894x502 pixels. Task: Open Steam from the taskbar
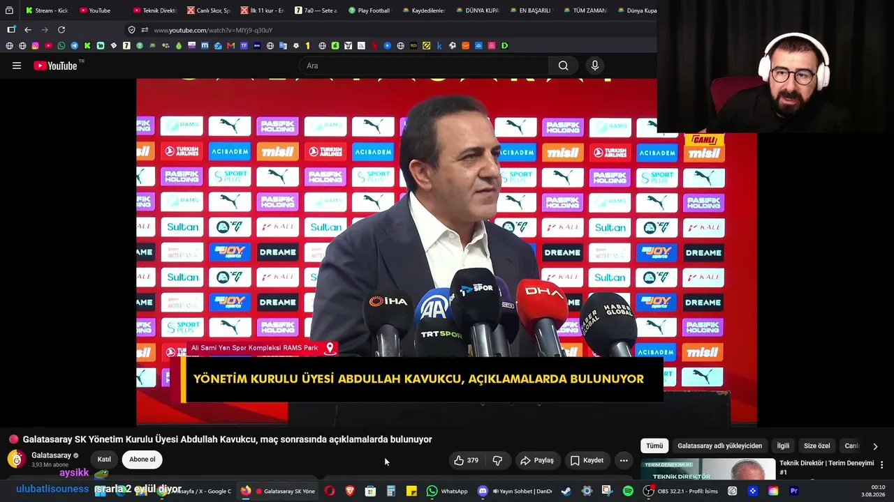coord(566,491)
